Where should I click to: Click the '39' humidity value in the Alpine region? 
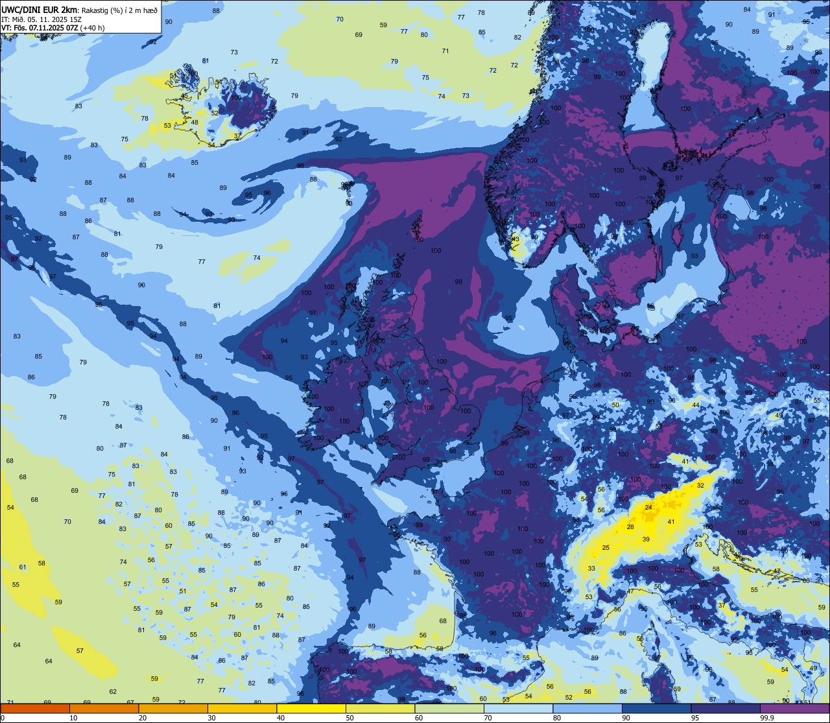(x=646, y=539)
